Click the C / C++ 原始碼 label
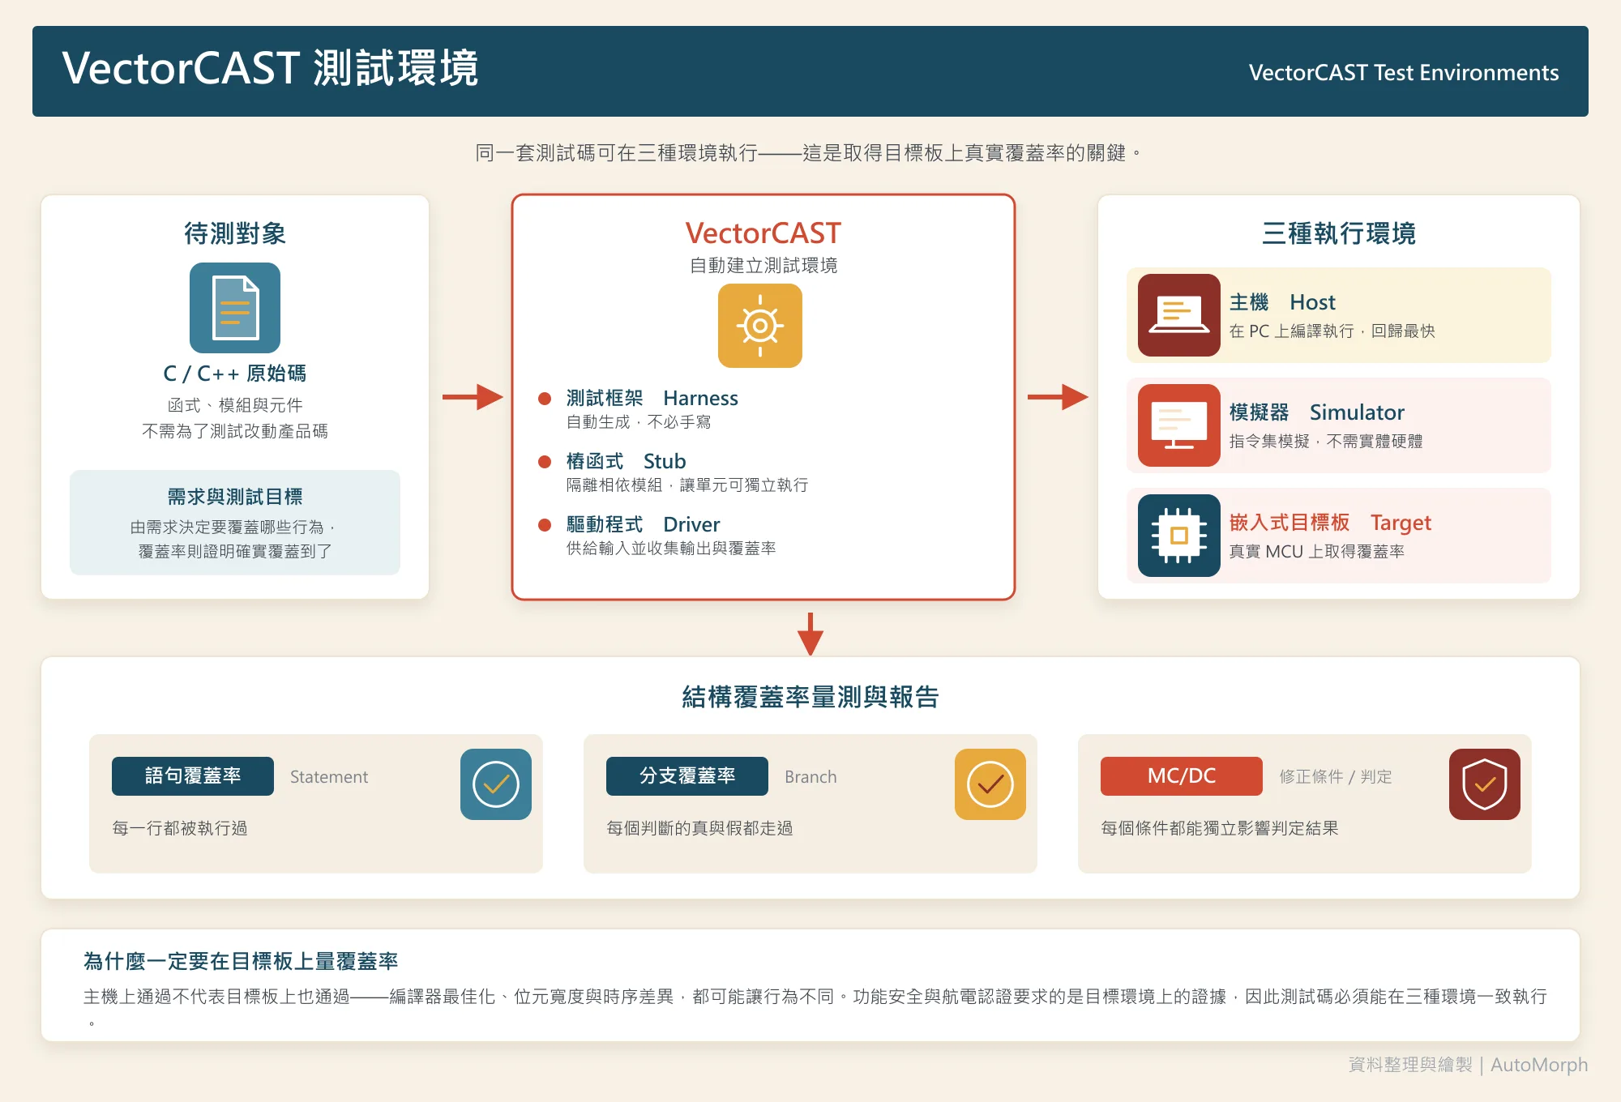The image size is (1621, 1102). [x=235, y=374]
